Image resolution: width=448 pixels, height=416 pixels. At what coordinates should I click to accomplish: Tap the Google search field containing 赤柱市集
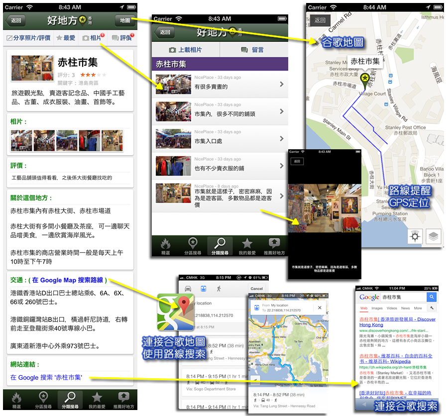point(403,297)
